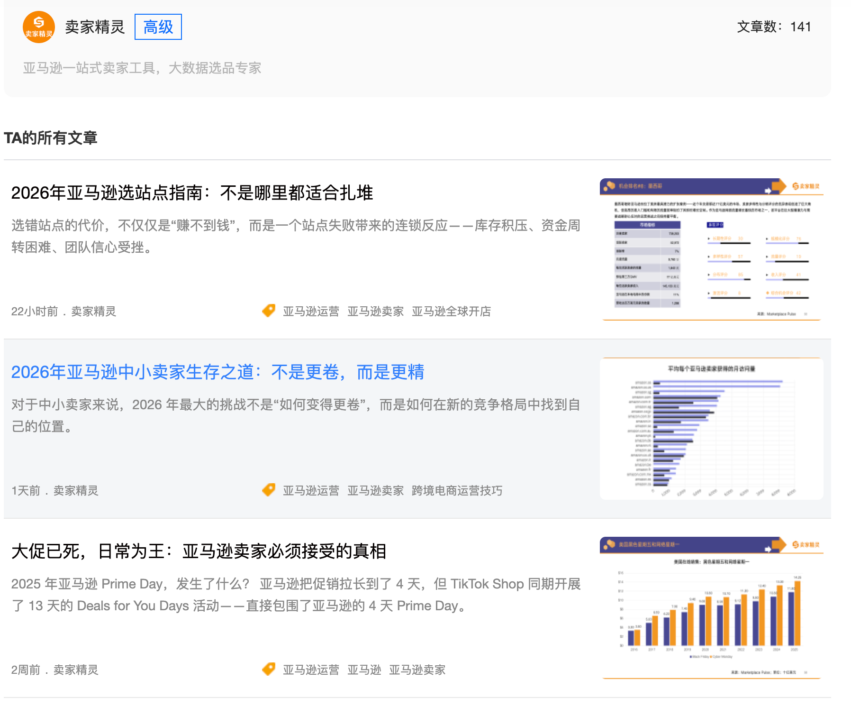Open the Black Friday sales chart thumbnail
This screenshot has width=851, height=716.
click(x=711, y=608)
